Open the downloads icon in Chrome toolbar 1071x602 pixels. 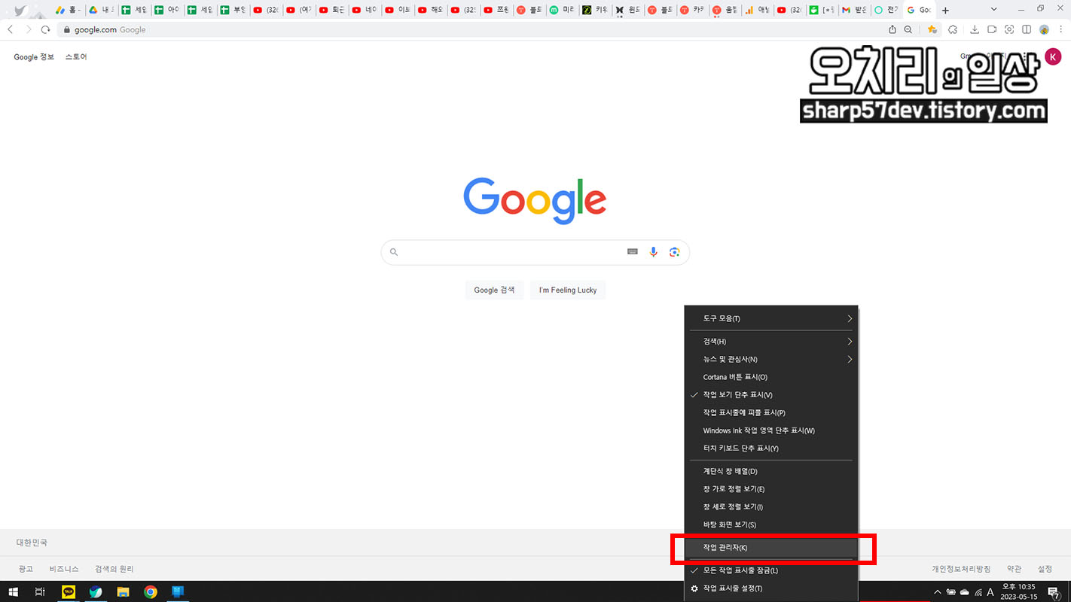[975, 29]
